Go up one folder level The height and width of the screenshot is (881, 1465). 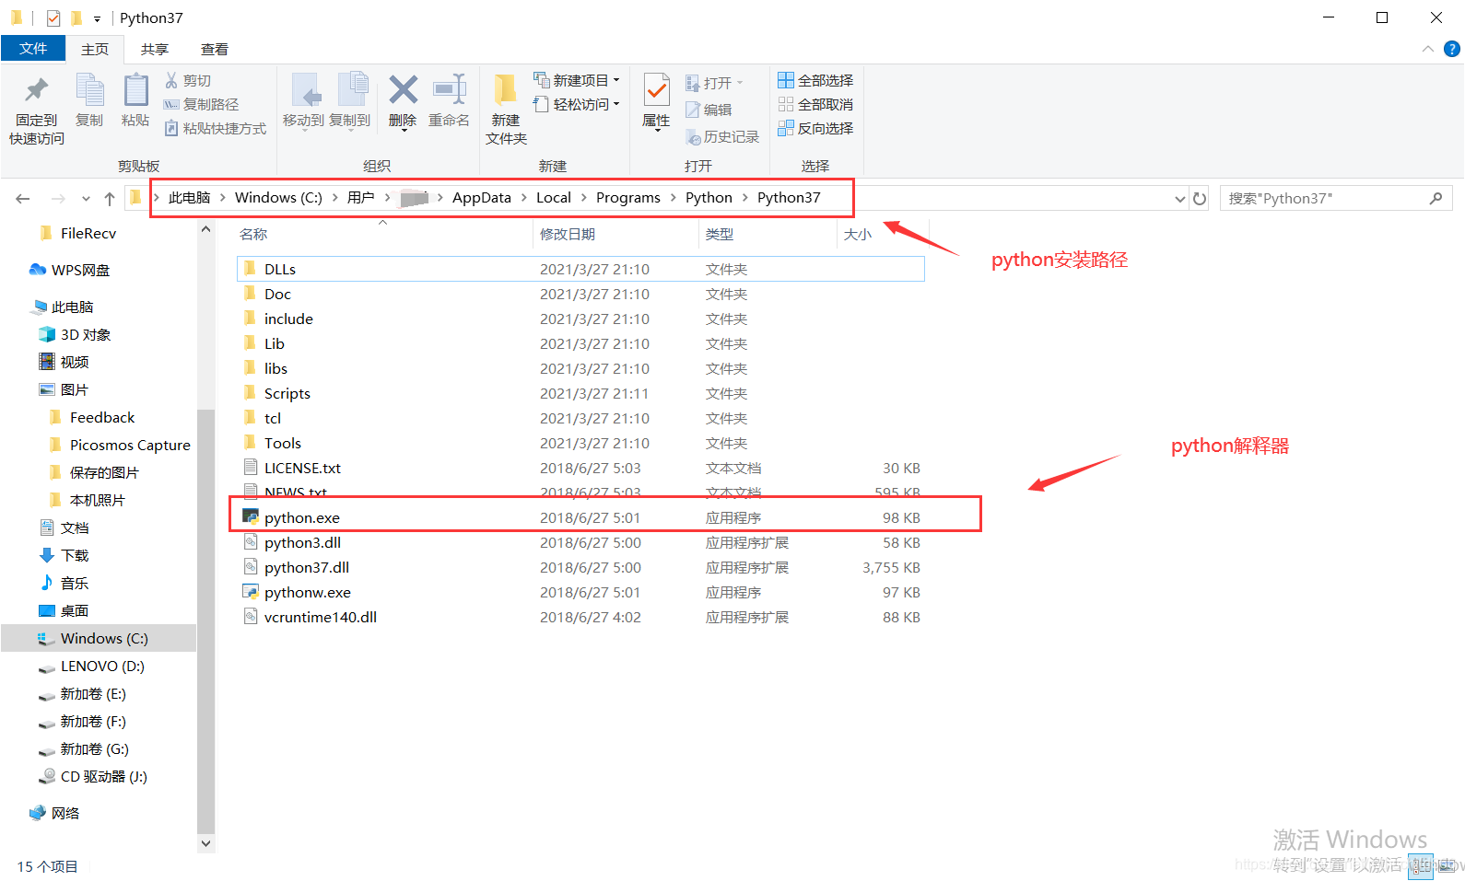(110, 199)
